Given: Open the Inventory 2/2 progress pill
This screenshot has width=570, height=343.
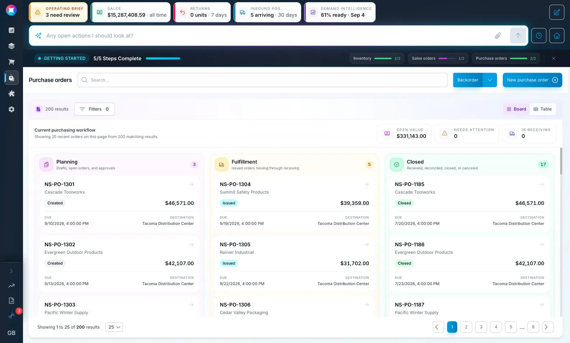Looking at the screenshot, I should point(377,58).
